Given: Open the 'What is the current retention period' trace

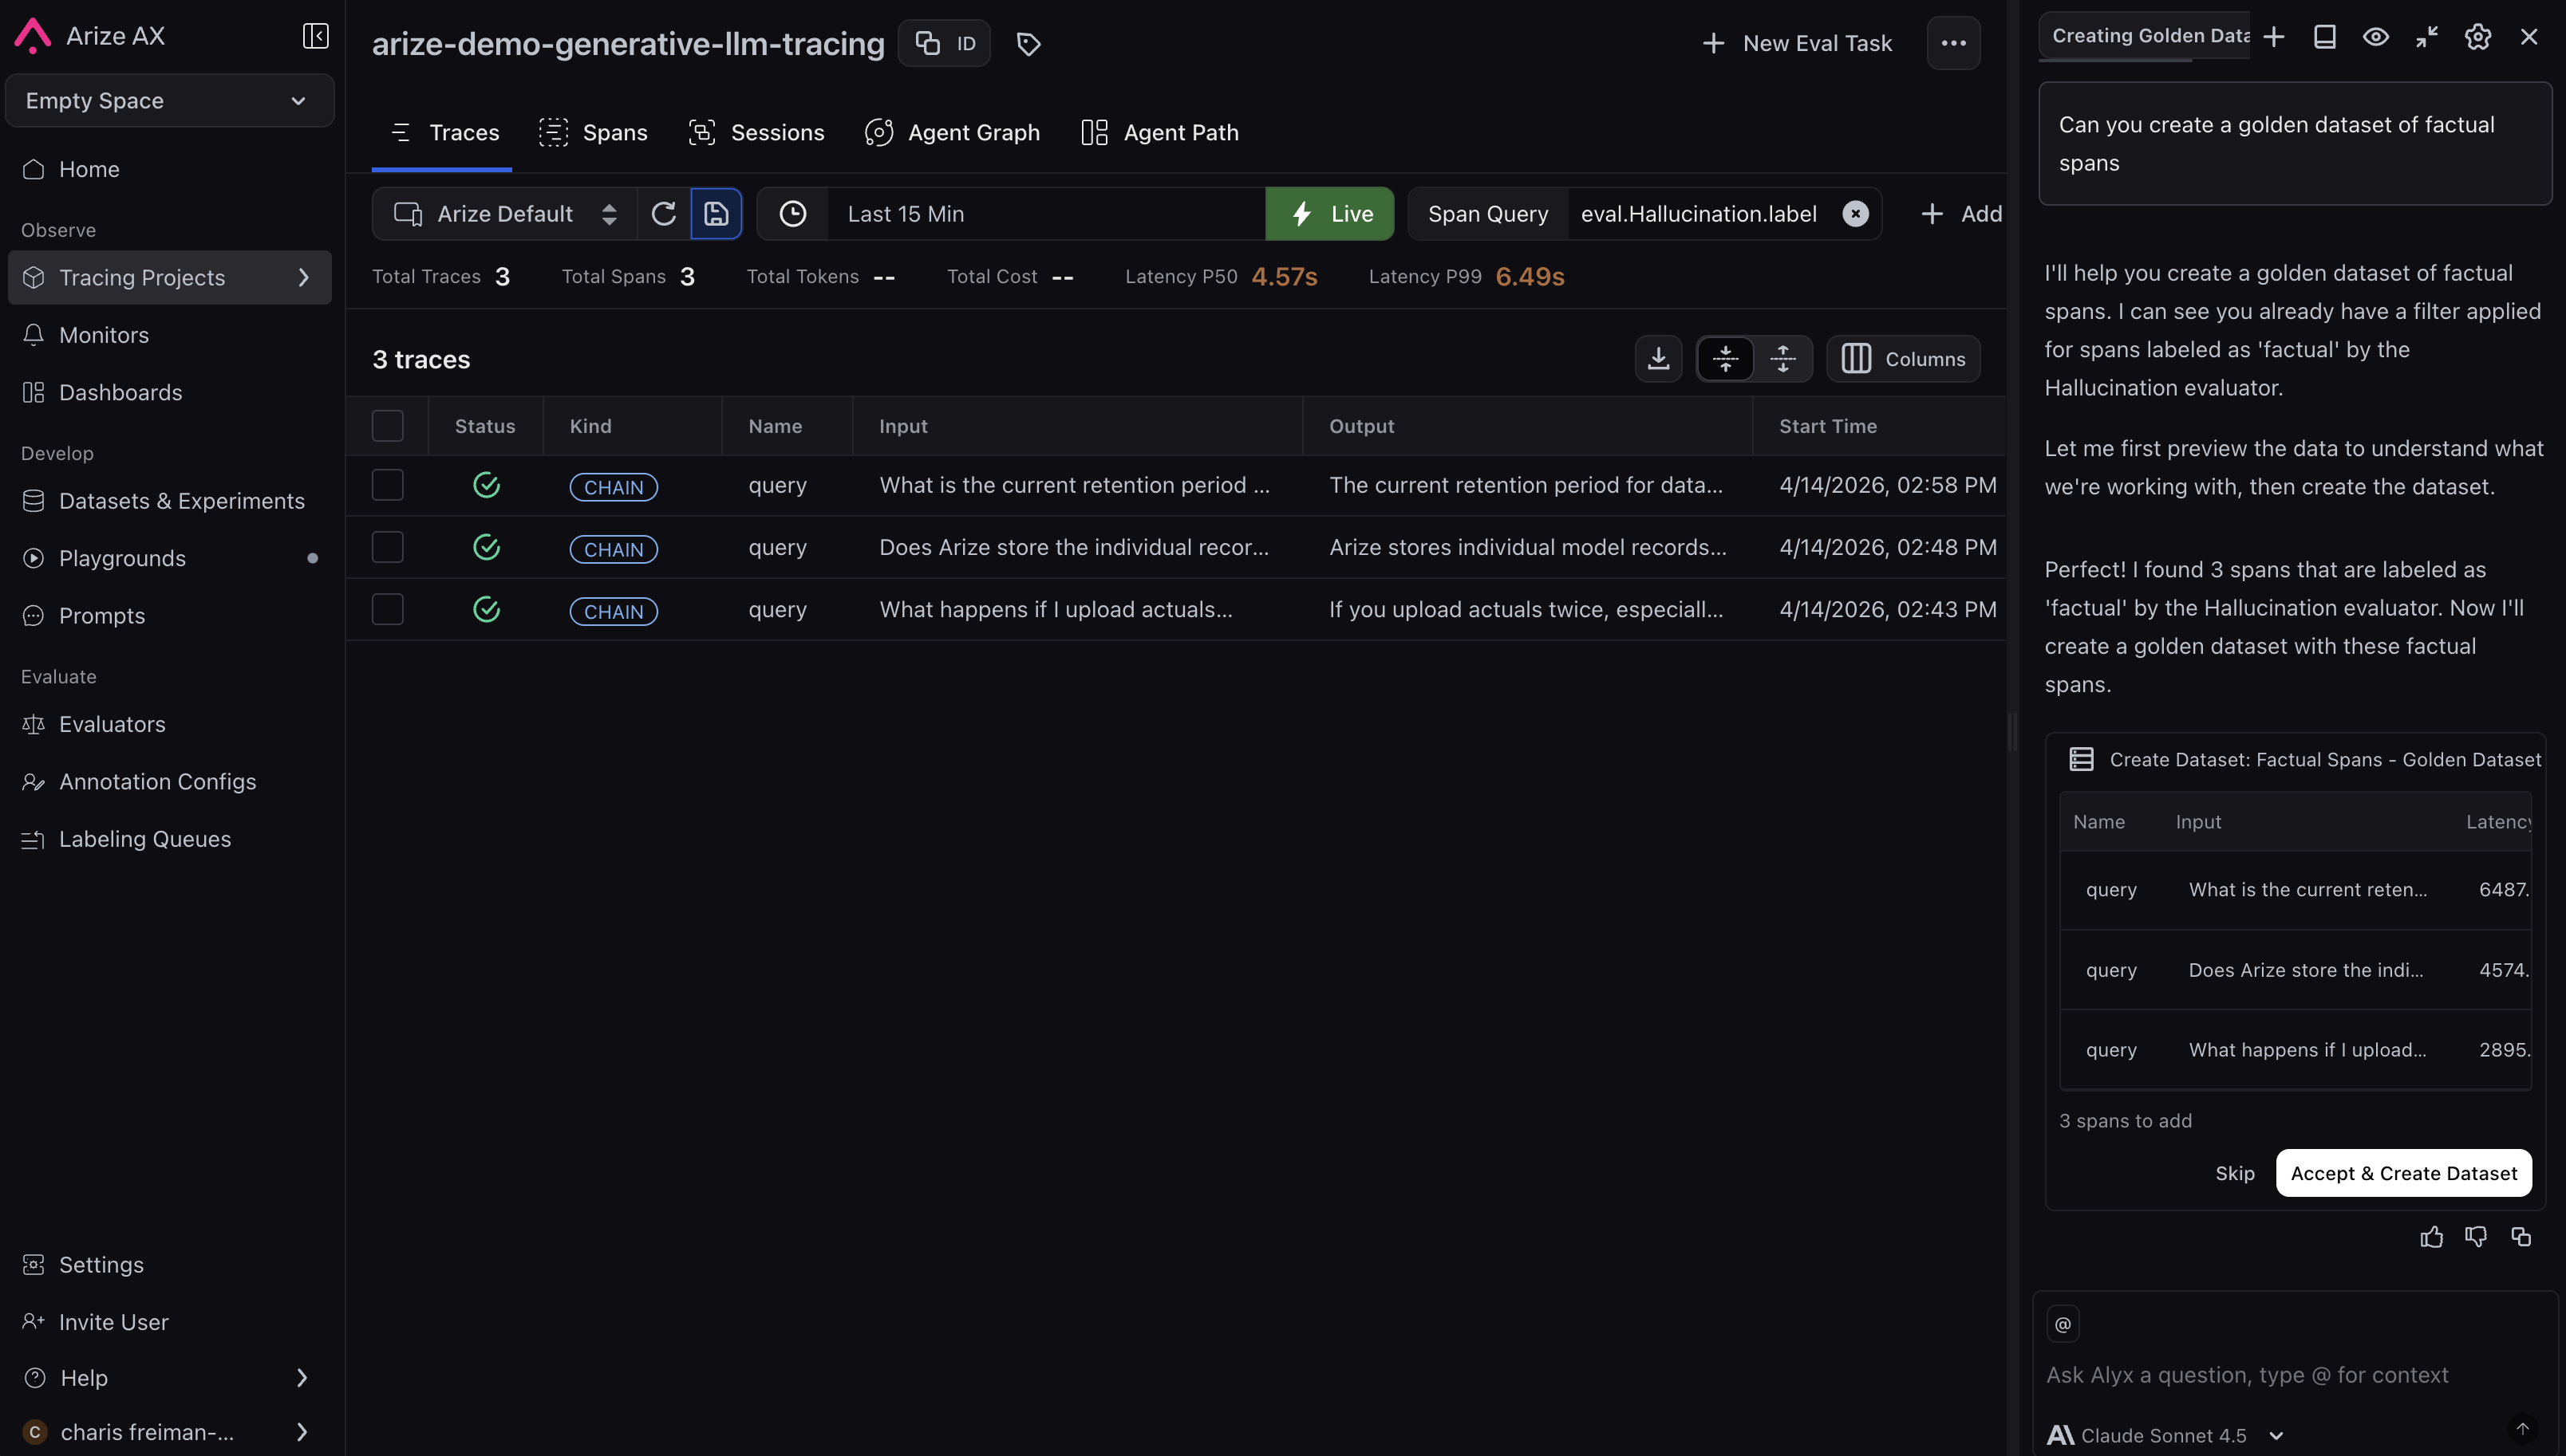Looking at the screenshot, I should pos(1176,485).
